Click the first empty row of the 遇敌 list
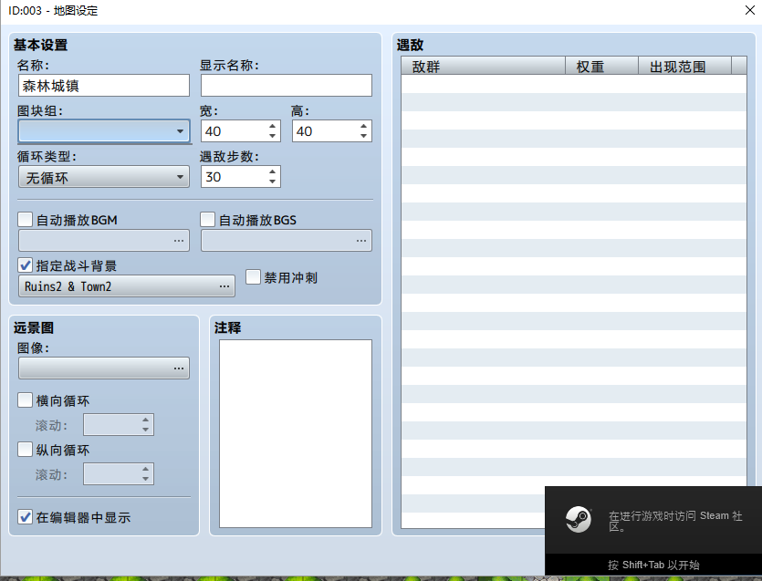This screenshot has width=762, height=581. click(574, 84)
